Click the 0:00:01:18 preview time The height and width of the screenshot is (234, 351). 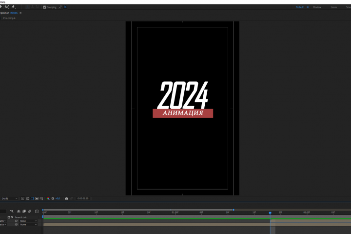pos(83,198)
